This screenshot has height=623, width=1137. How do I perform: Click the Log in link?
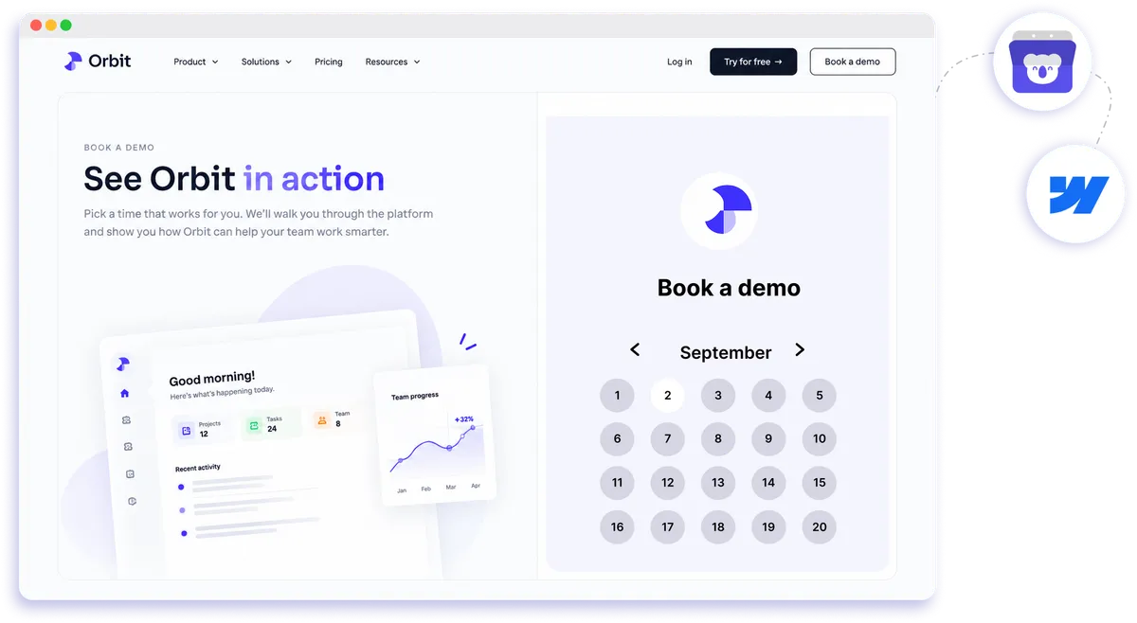point(679,62)
